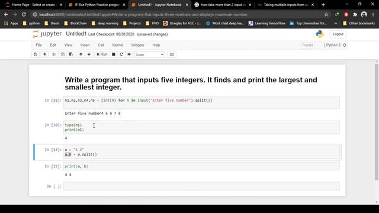
Task: Open the View menu
Action: [68, 45]
